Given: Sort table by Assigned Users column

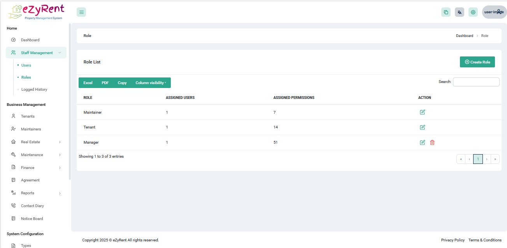Looking at the screenshot, I should tap(180, 98).
